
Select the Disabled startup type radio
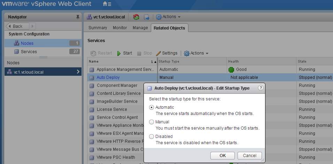152,137
